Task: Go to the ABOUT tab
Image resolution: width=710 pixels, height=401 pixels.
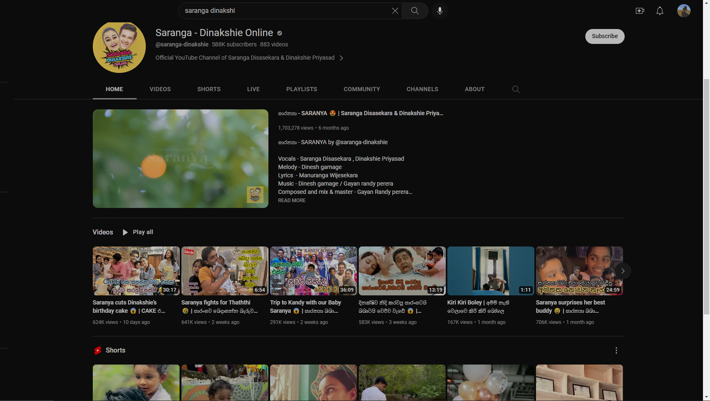Action: pyautogui.click(x=475, y=89)
